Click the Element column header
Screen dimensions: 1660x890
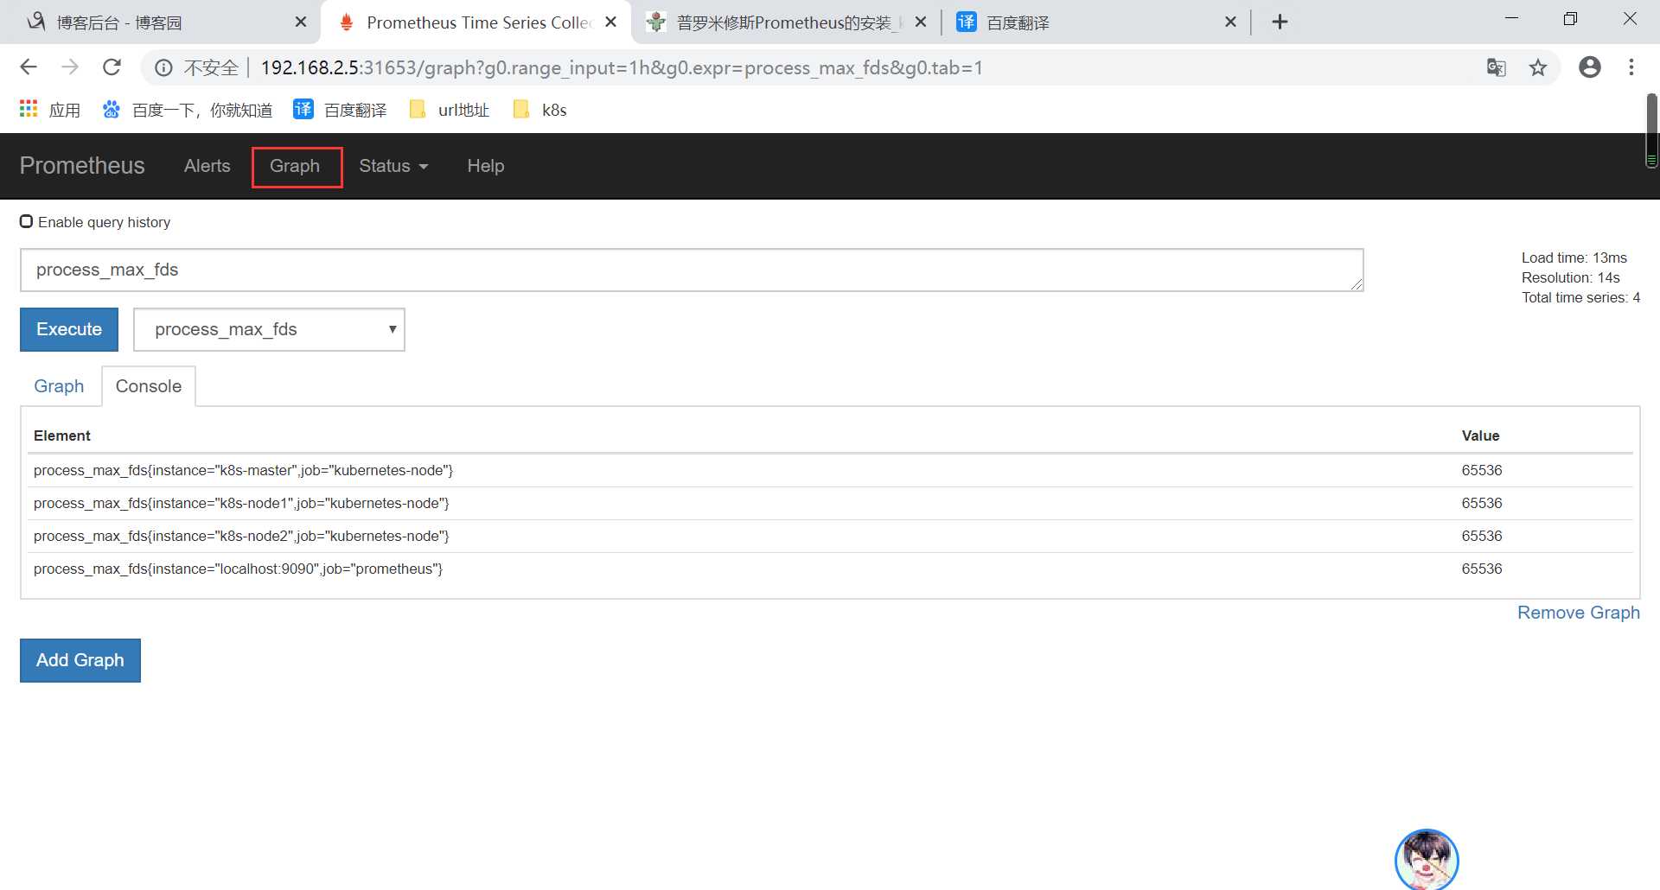coord(62,435)
